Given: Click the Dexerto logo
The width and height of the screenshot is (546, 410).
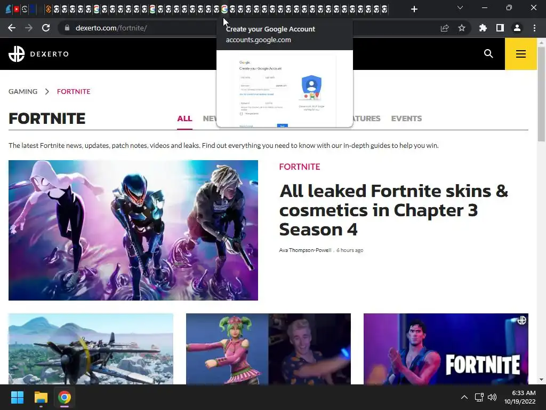Looking at the screenshot, I should tap(38, 54).
